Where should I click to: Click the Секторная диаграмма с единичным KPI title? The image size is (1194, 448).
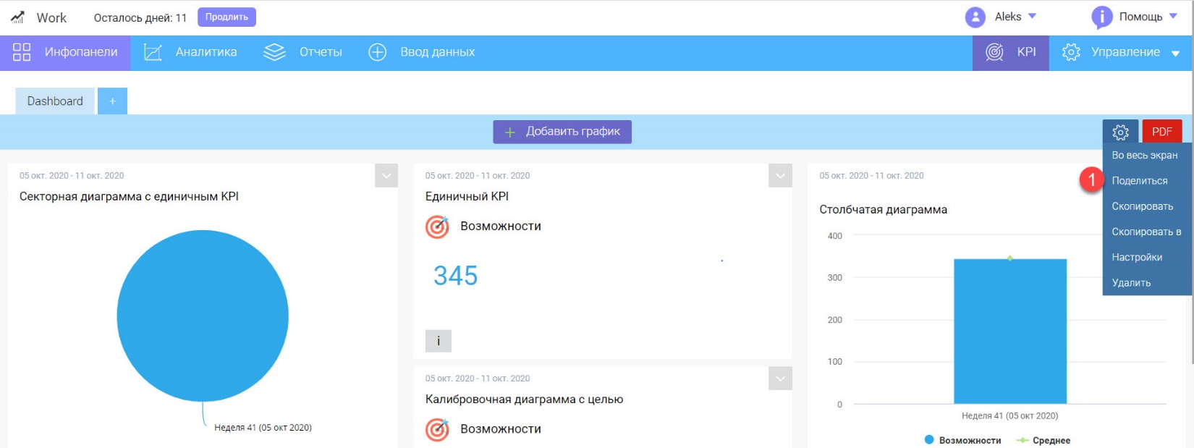point(129,197)
